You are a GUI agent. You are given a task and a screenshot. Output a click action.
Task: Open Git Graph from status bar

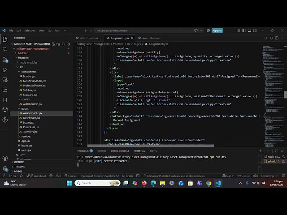point(127,176)
